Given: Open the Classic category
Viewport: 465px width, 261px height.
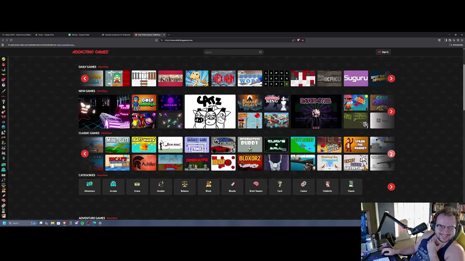Looking at the screenshot, I should click(x=351, y=187).
